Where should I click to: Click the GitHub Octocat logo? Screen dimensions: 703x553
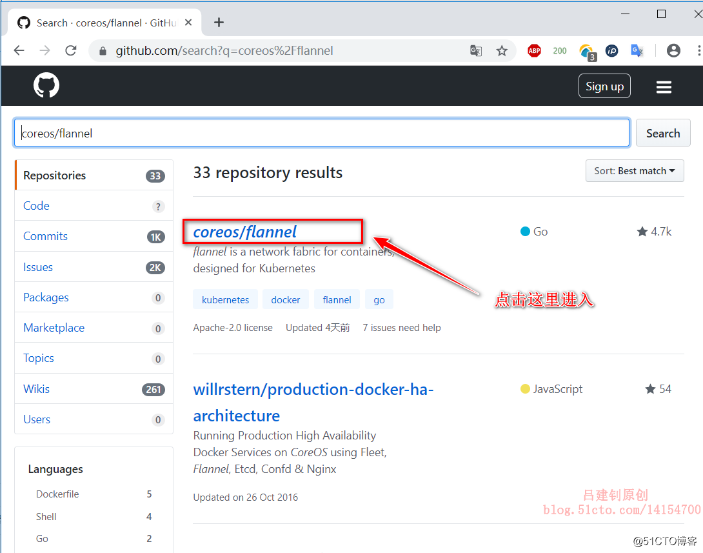(x=46, y=85)
